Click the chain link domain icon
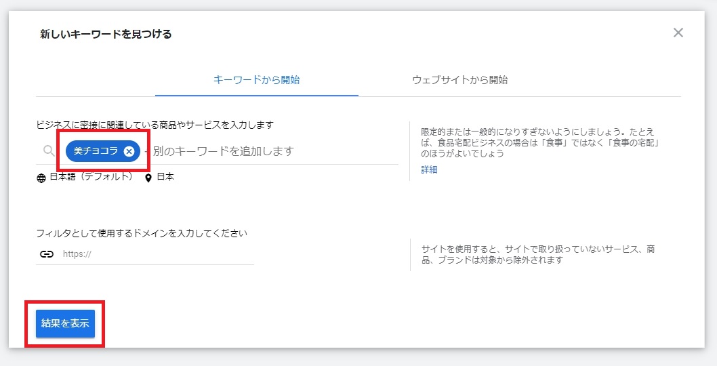The width and height of the screenshot is (717, 366). pos(46,254)
